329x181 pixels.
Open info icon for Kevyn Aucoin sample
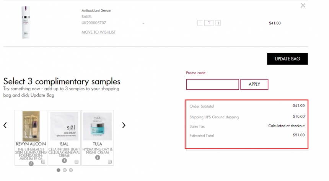pos(31,163)
